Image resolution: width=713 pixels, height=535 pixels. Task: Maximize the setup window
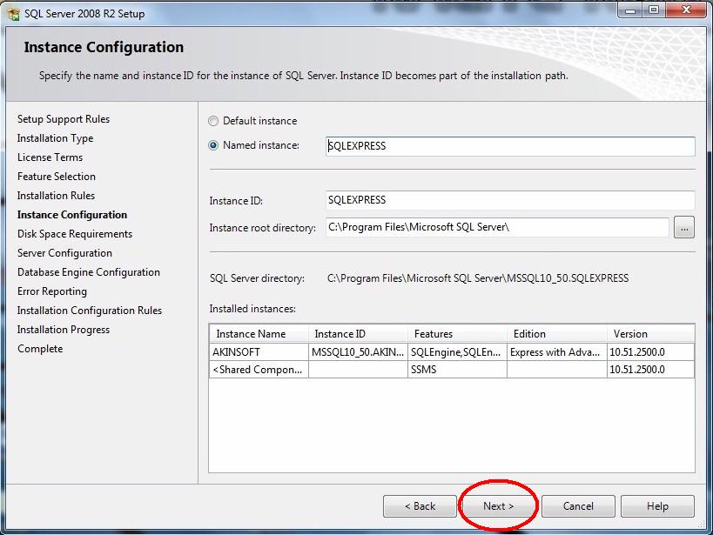click(x=654, y=10)
